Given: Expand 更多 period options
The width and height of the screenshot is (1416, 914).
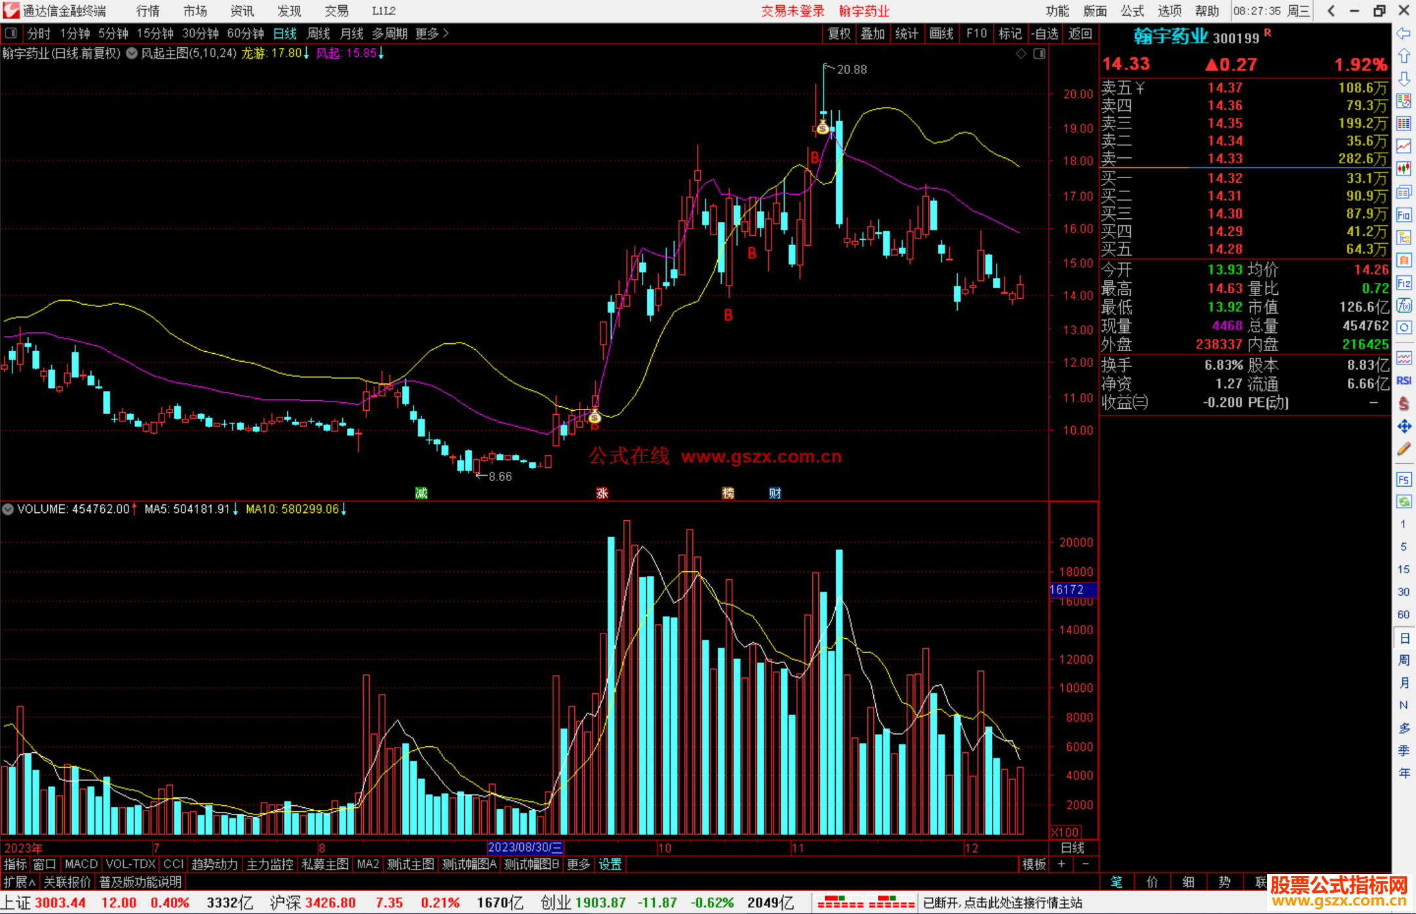Looking at the screenshot, I should 432,33.
